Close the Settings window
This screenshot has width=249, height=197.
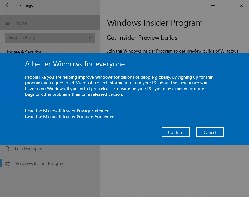tap(242, 5)
